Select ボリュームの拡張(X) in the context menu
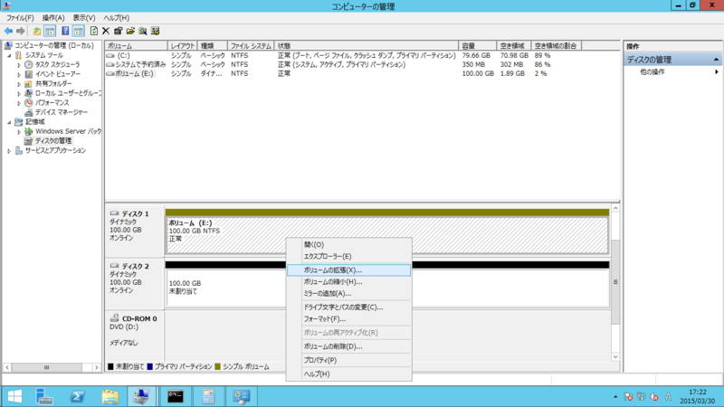This screenshot has height=407, width=724. [332, 270]
